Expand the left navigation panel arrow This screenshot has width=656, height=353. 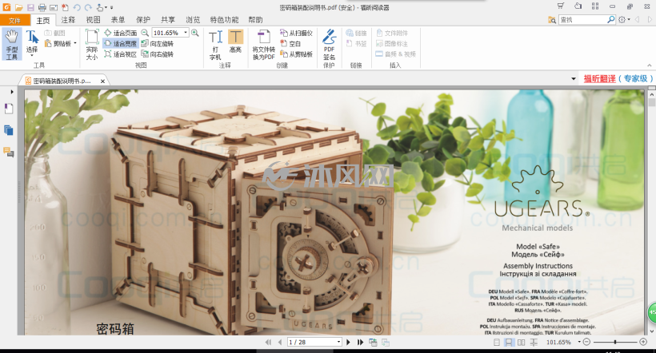click(12, 92)
